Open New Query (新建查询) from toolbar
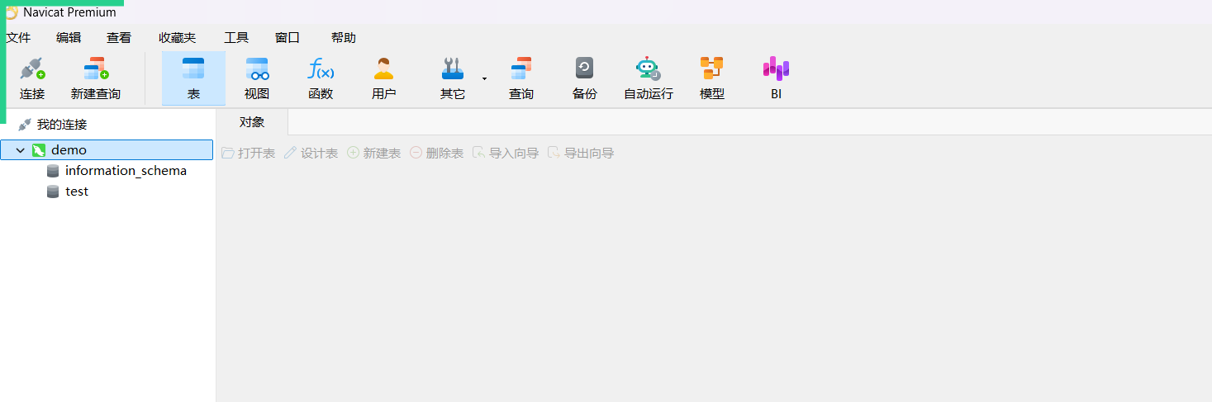 click(96, 69)
